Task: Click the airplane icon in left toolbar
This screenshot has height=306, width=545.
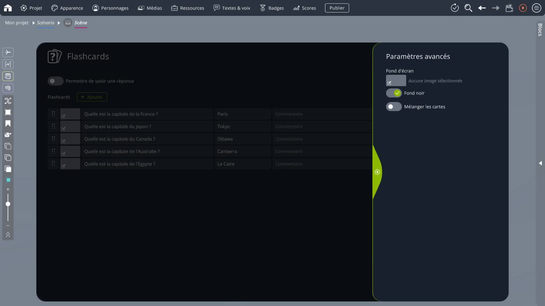Action: 8,52
